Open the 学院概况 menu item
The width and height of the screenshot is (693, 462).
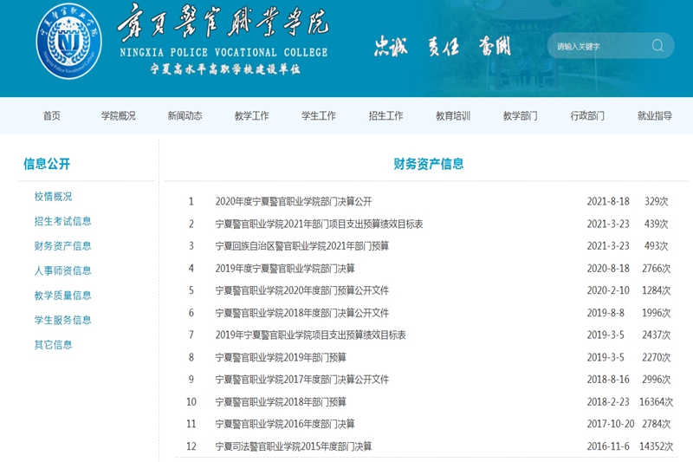click(119, 116)
